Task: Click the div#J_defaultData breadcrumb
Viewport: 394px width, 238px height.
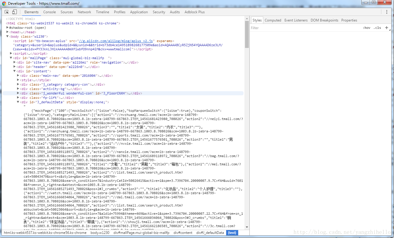Action: (210, 233)
